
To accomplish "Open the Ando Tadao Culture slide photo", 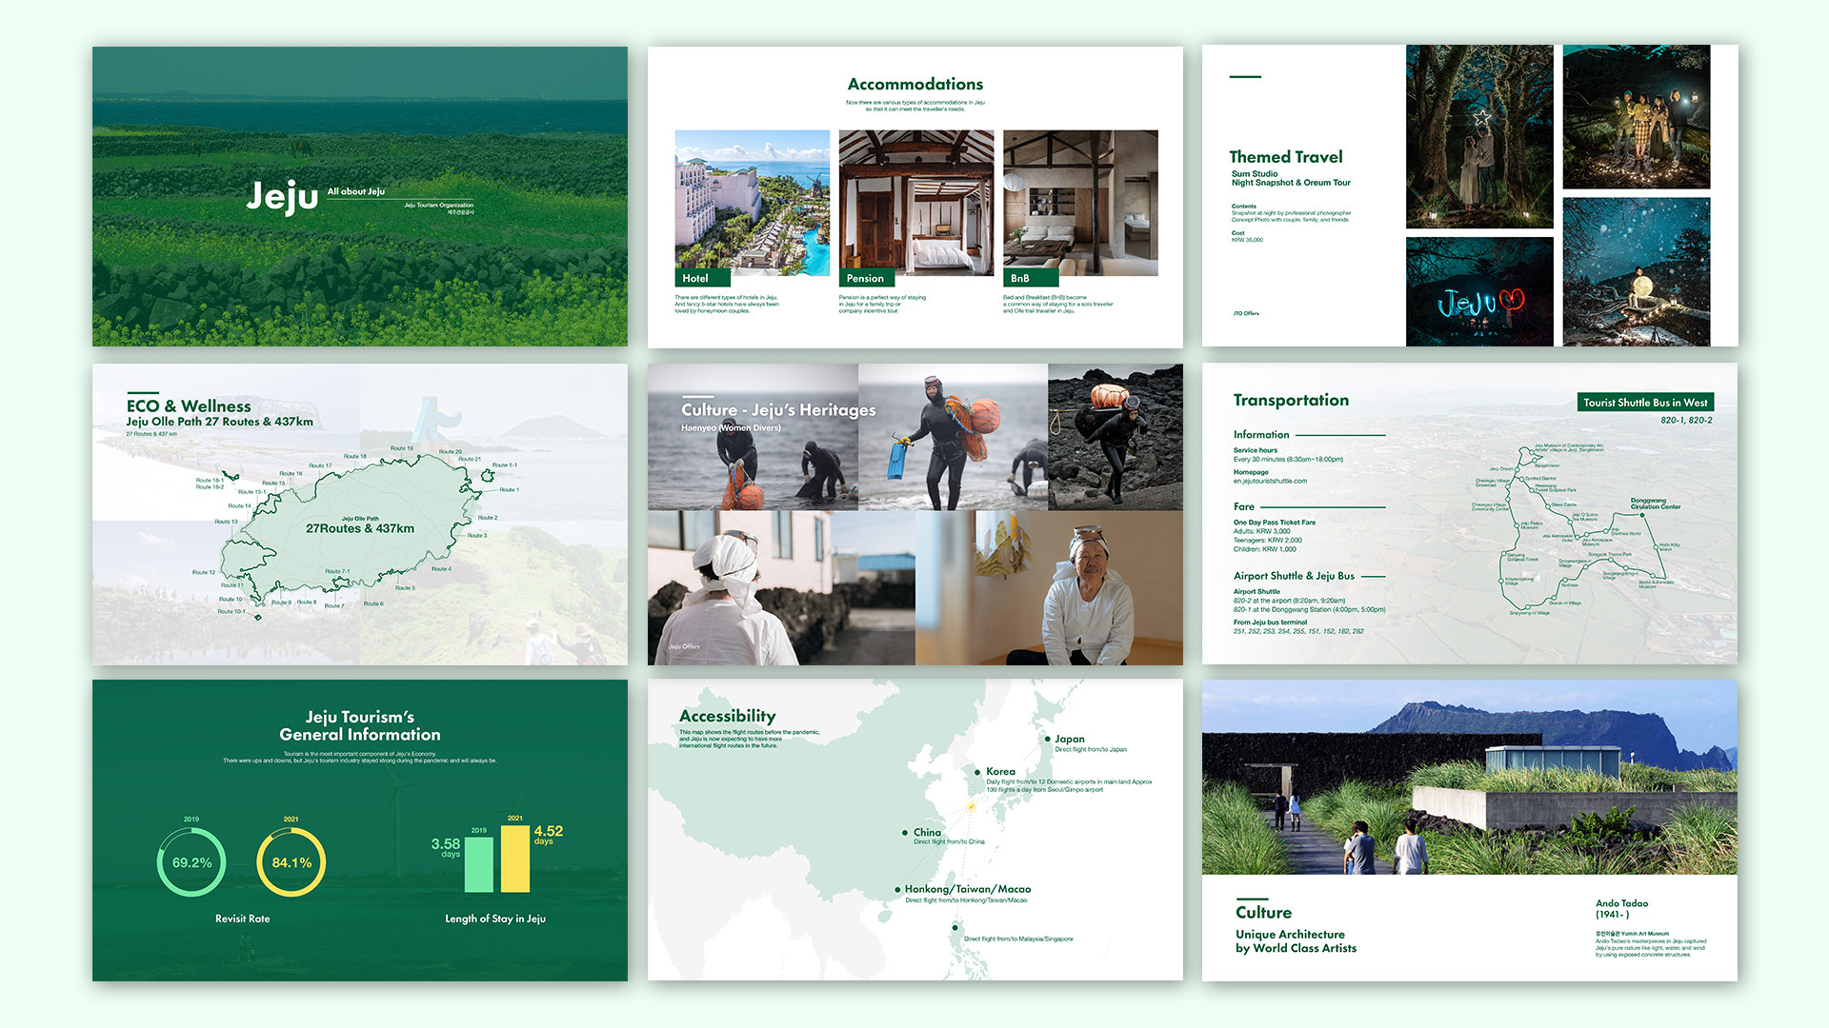I will click(1469, 777).
